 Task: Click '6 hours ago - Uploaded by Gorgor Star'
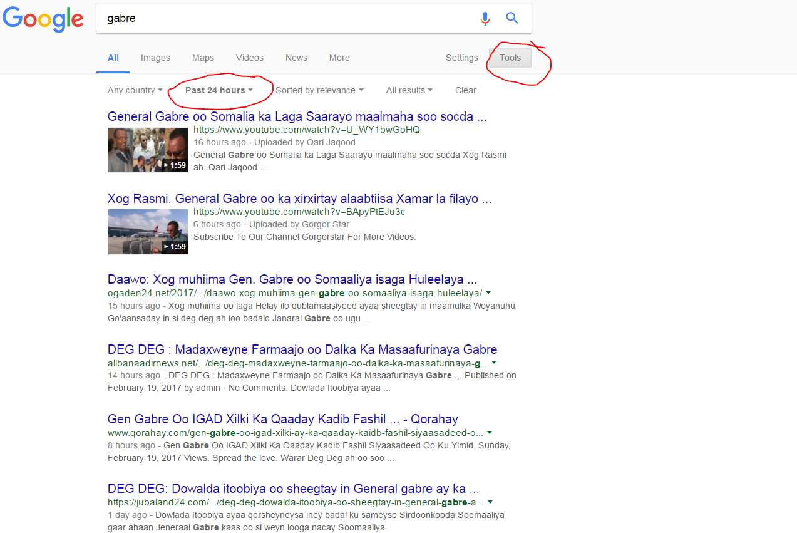point(272,224)
